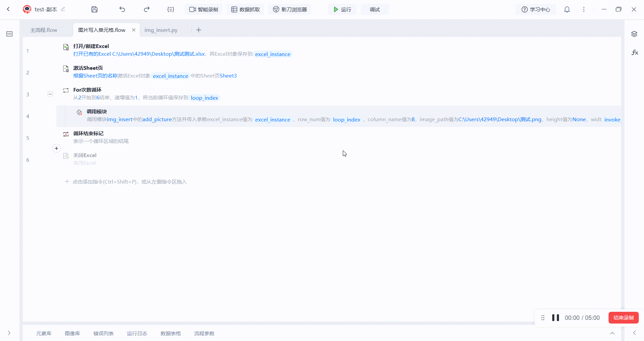Open the fx expression panel
Screen dimensions: 644x341
click(x=635, y=52)
